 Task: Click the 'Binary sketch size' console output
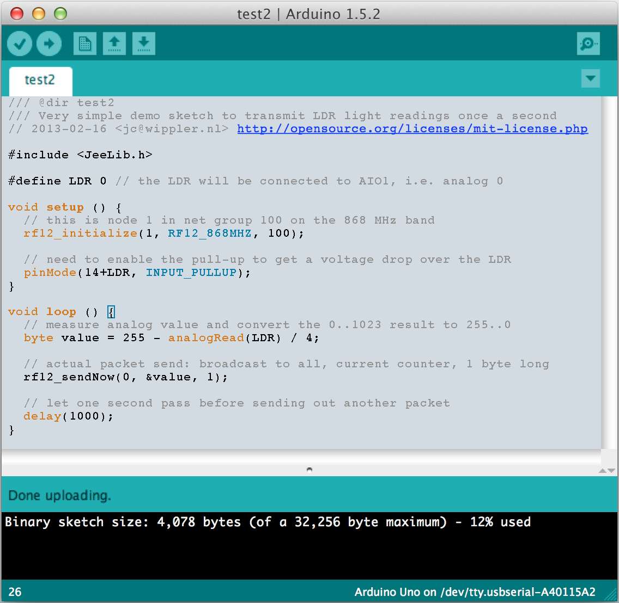(268, 522)
